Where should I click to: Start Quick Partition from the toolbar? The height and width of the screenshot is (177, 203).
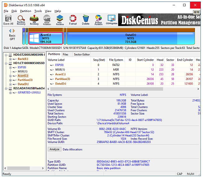(47, 20)
